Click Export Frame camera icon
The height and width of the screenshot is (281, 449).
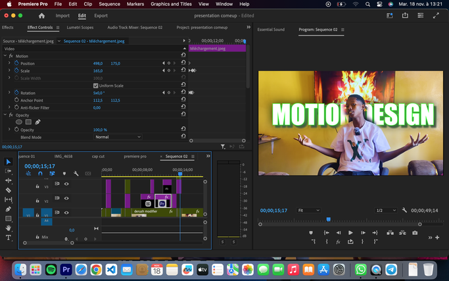click(x=414, y=232)
